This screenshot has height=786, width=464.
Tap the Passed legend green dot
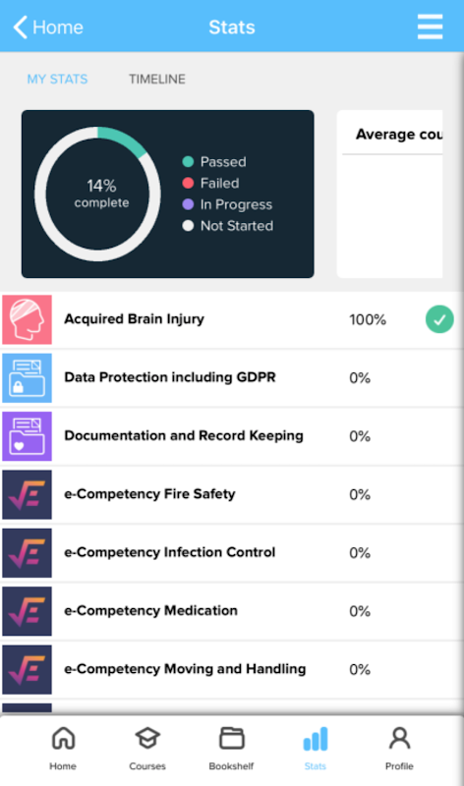click(x=188, y=161)
